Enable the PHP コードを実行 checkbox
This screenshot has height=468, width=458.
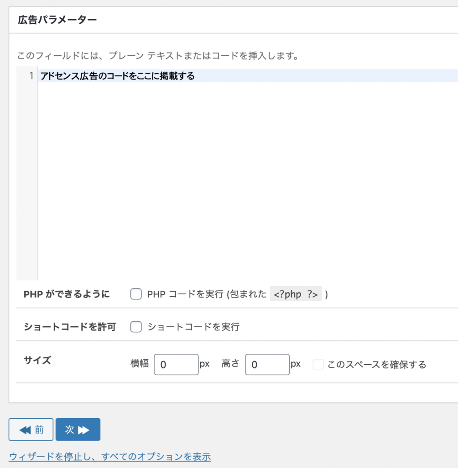pyautogui.click(x=136, y=294)
